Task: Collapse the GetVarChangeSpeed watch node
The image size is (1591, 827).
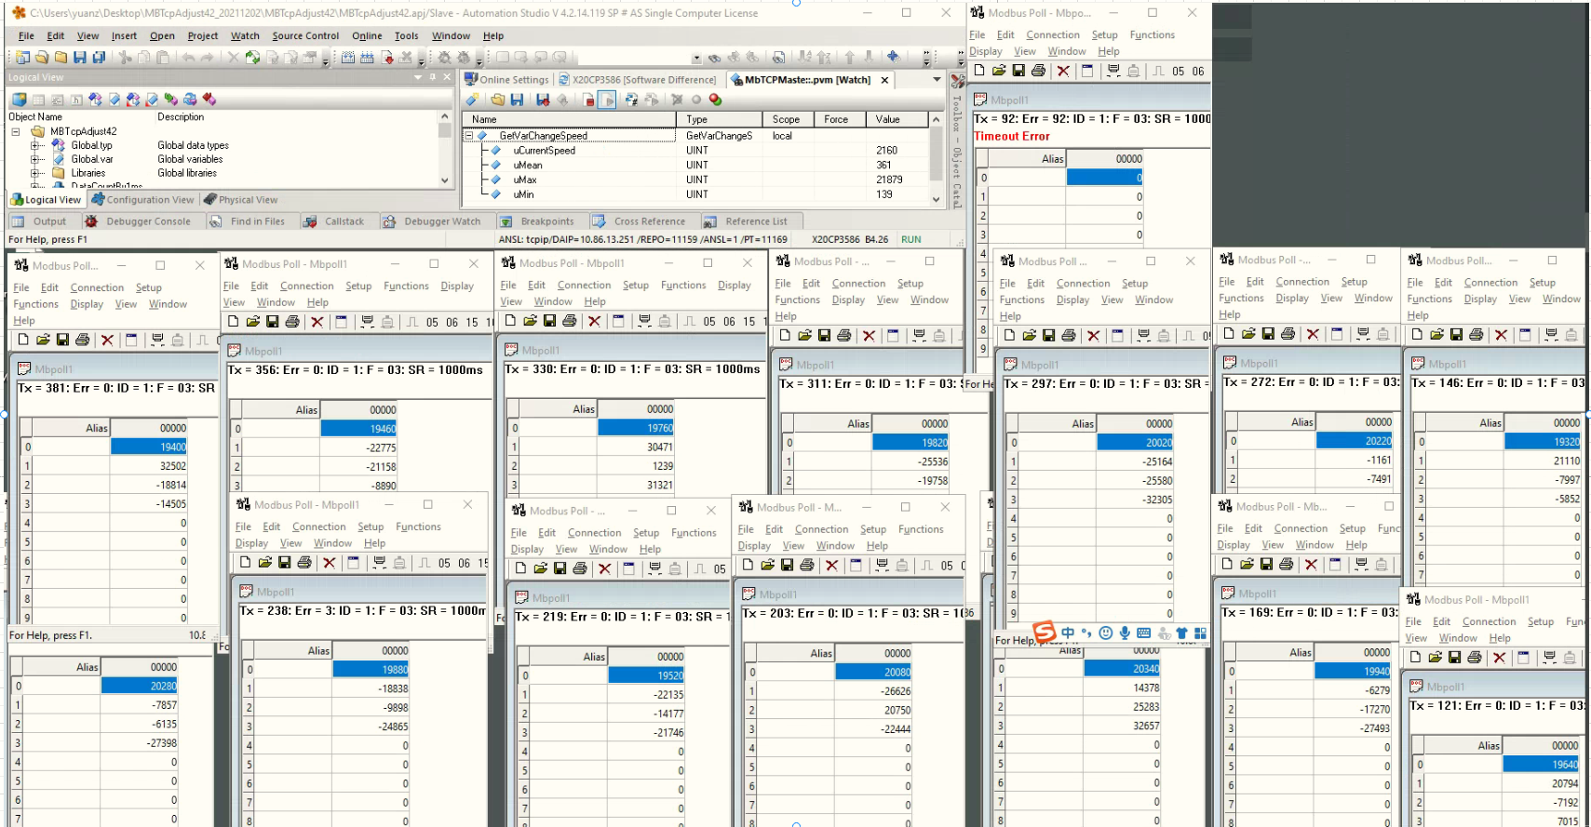Action: click(469, 136)
